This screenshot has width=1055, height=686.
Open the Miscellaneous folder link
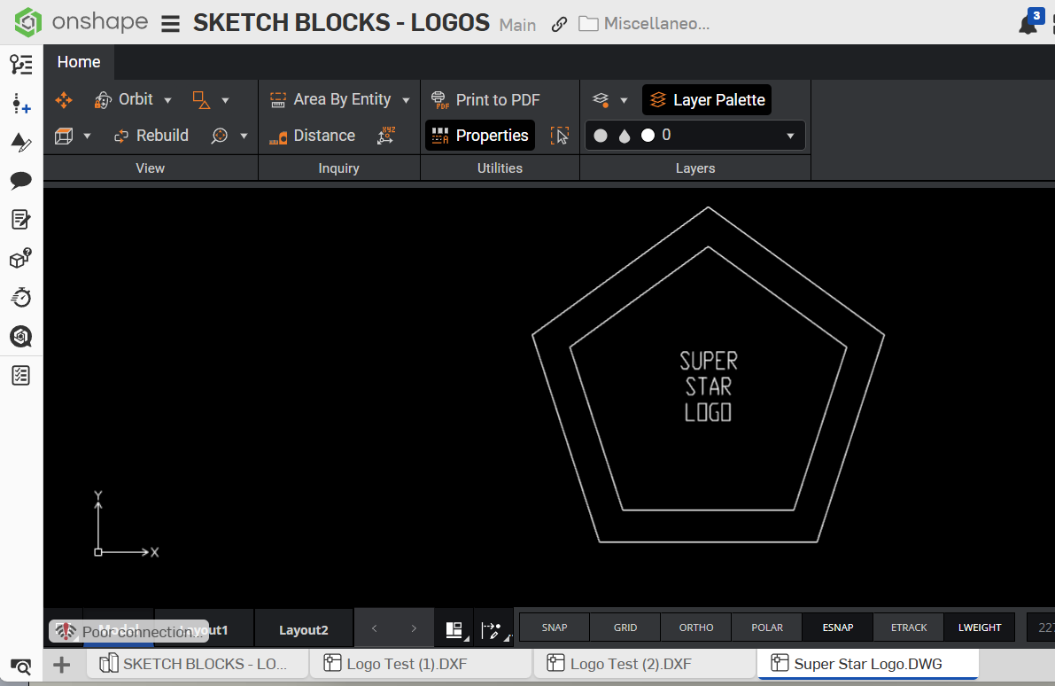point(644,24)
